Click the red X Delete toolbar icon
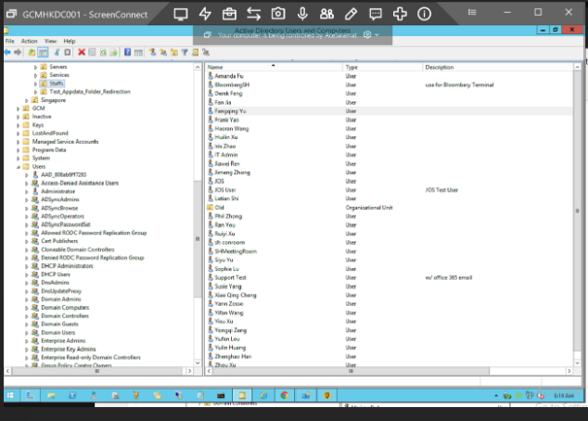The height and width of the screenshot is (421, 588). (82, 52)
